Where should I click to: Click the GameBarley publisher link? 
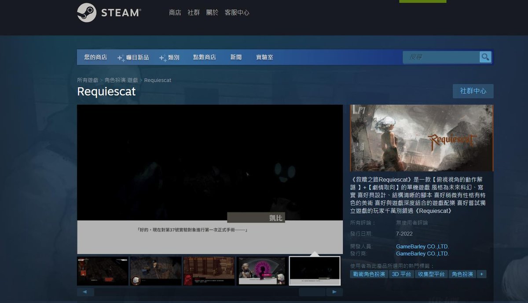[422, 254]
